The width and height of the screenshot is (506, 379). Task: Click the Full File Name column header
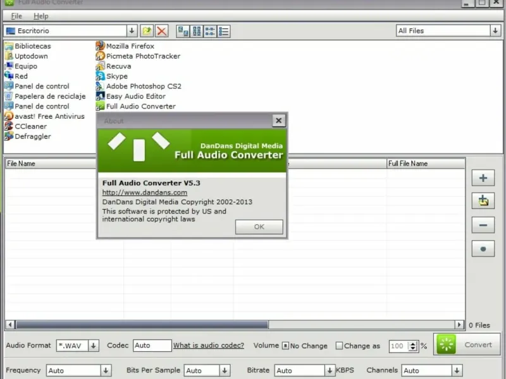(426, 164)
